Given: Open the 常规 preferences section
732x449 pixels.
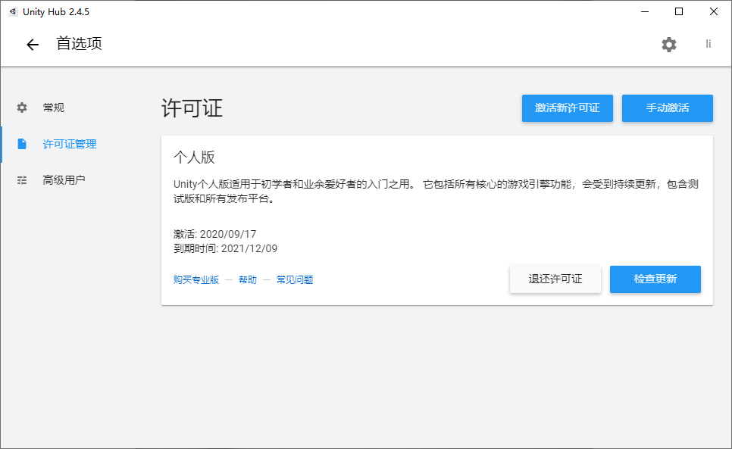Looking at the screenshot, I should coord(54,108).
